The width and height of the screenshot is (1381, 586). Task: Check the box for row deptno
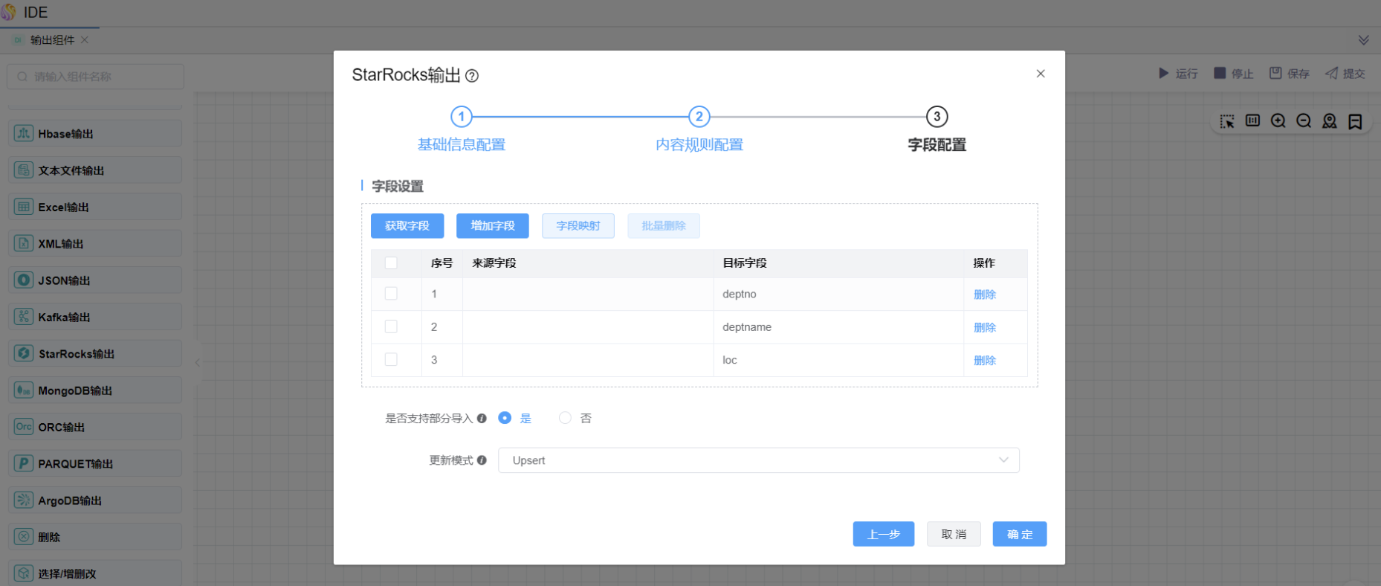pyautogui.click(x=391, y=294)
